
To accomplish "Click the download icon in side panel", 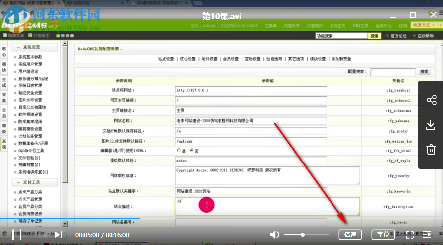I will [x=431, y=125].
